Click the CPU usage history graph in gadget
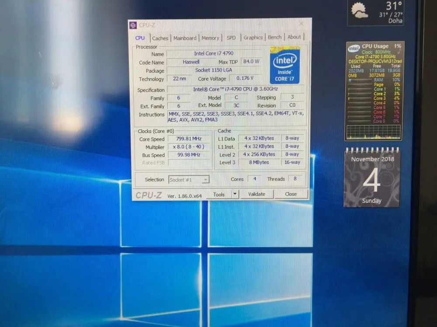The height and width of the screenshot is (327, 437). click(373, 132)
